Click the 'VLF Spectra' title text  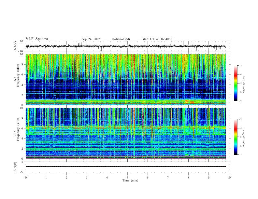click(x=37, y=39)
